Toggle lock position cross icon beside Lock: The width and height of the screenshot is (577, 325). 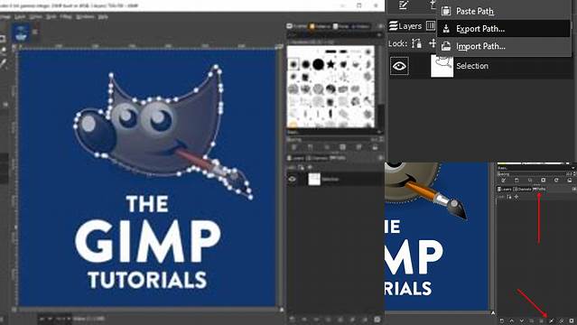pos(433,43)
